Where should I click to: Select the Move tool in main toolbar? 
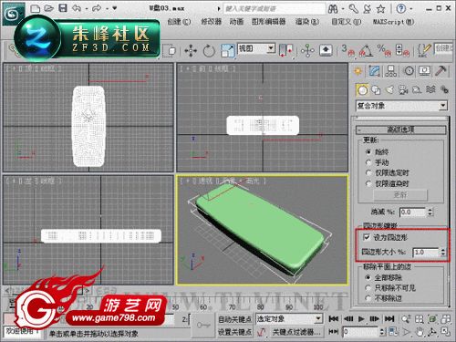point(191,50)
